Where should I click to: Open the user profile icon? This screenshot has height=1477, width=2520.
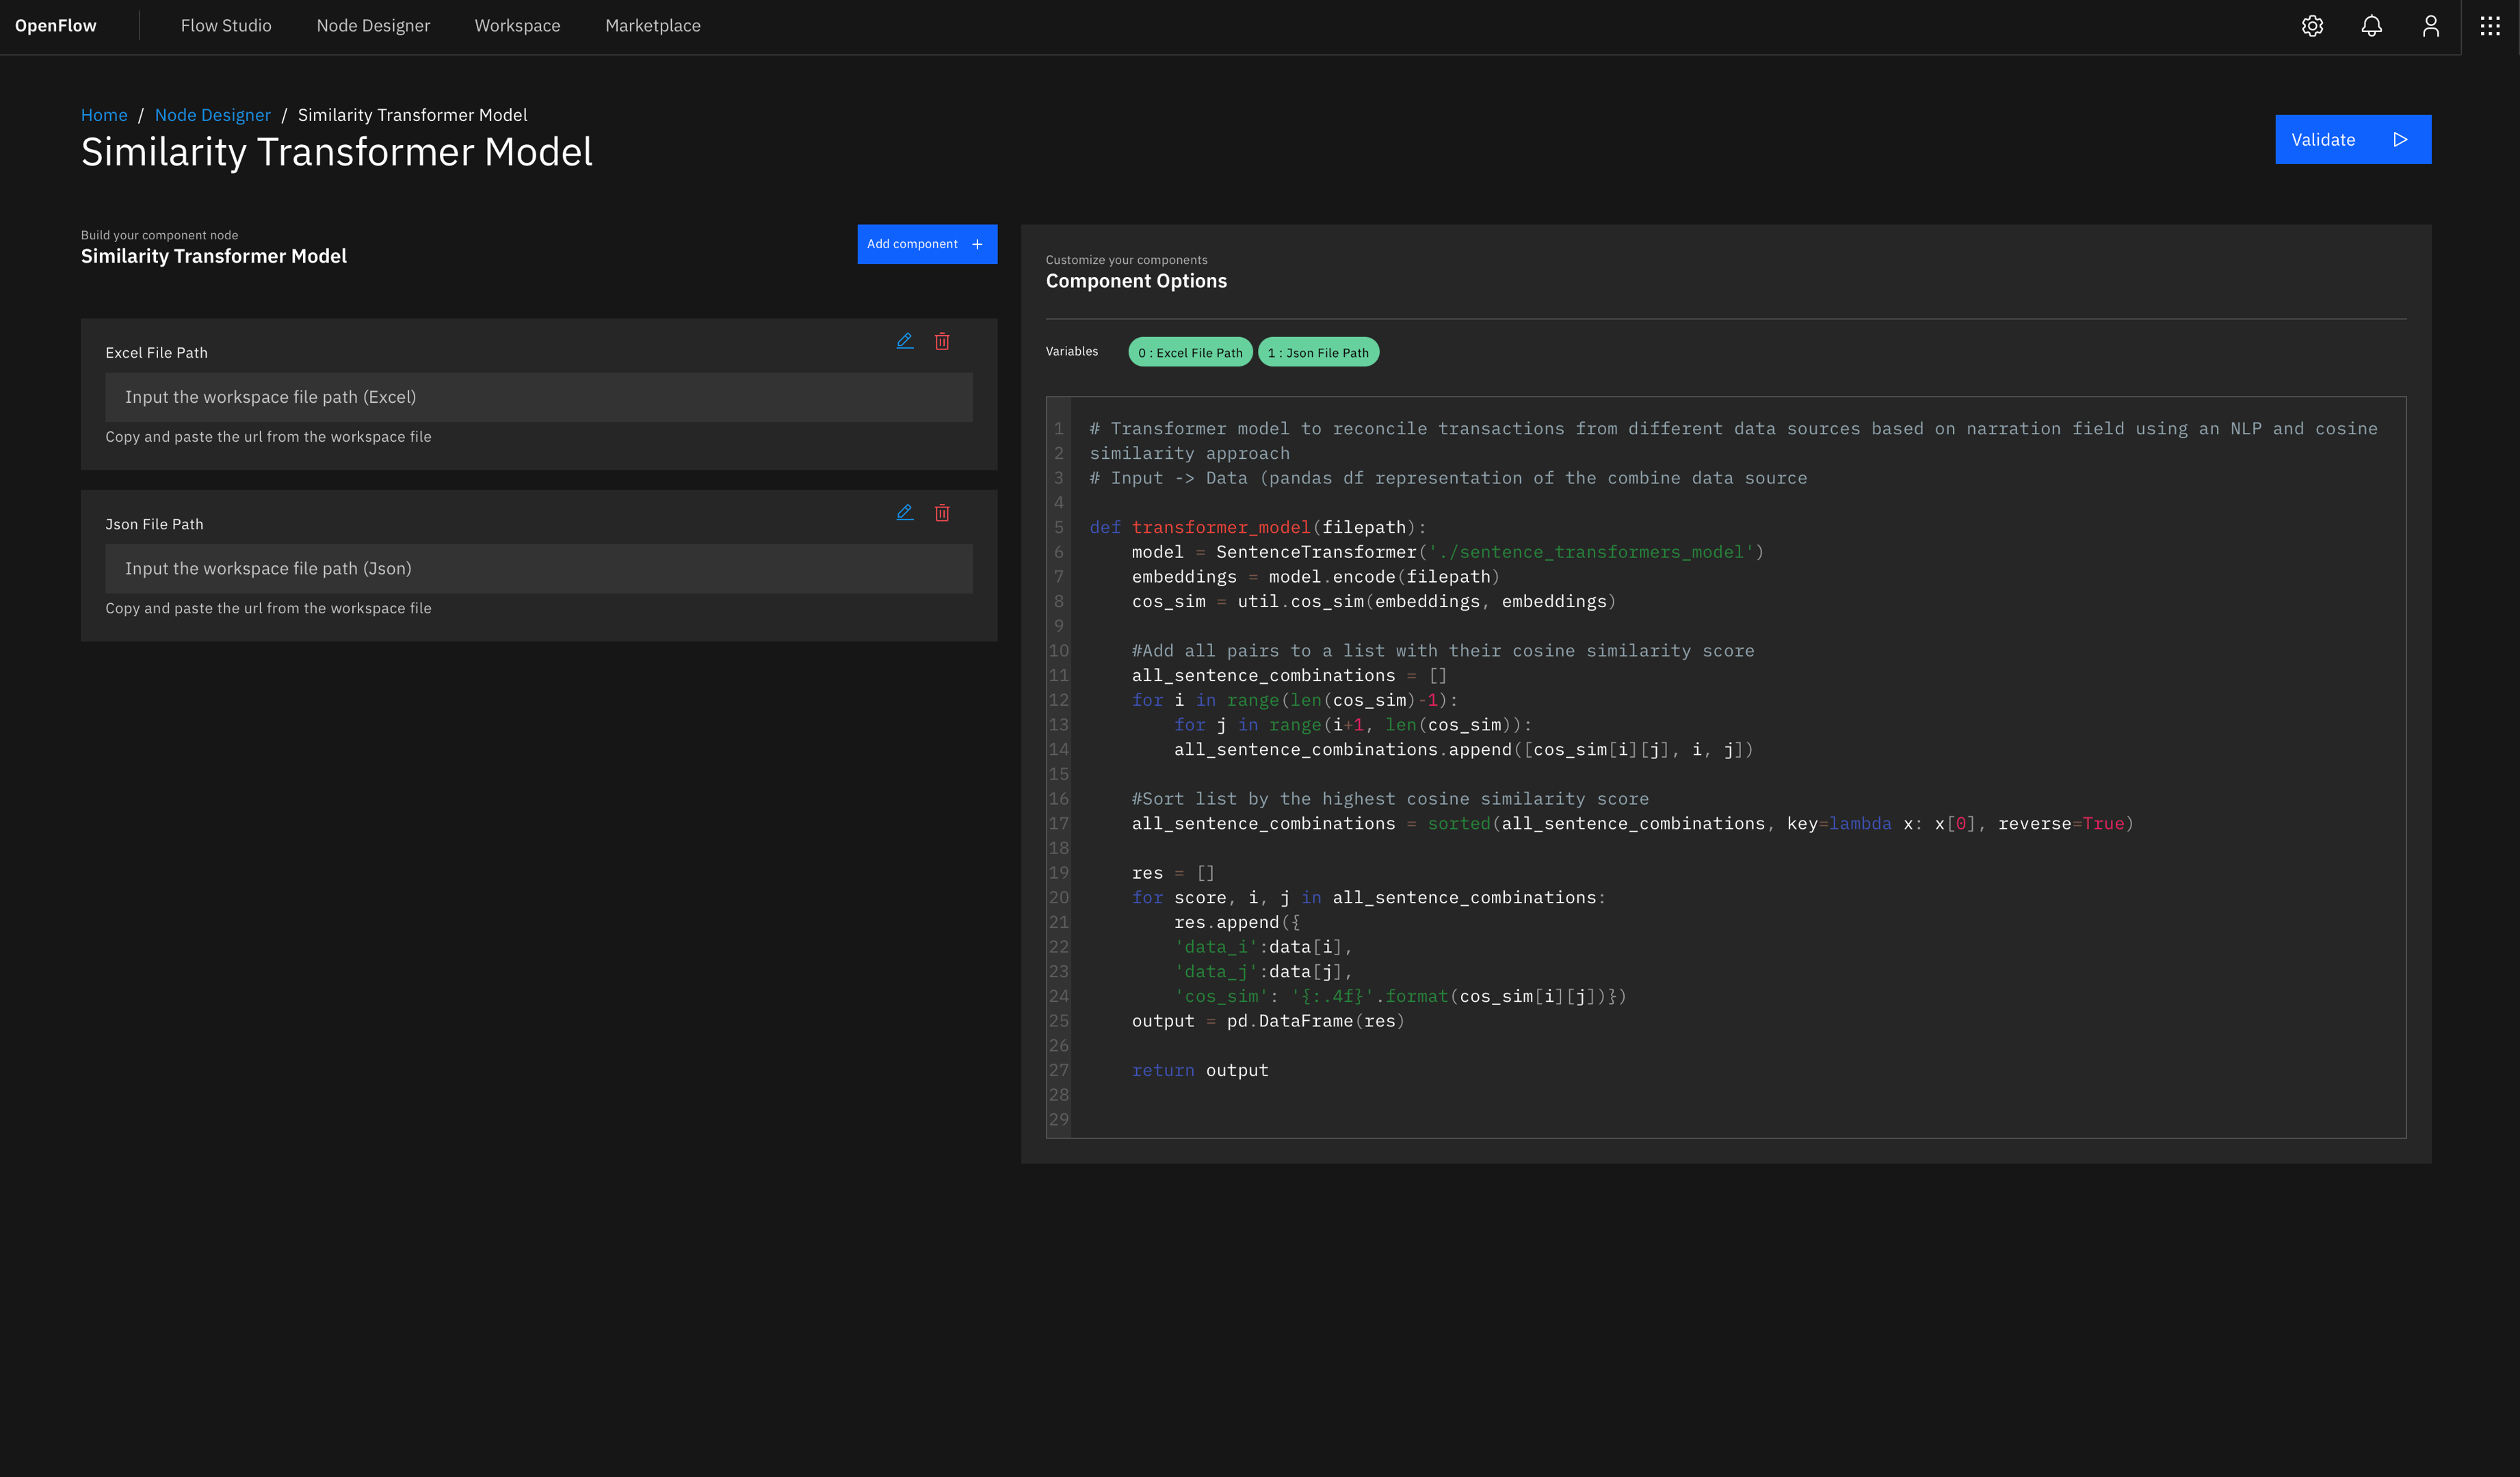click(x=2430, y=26)
